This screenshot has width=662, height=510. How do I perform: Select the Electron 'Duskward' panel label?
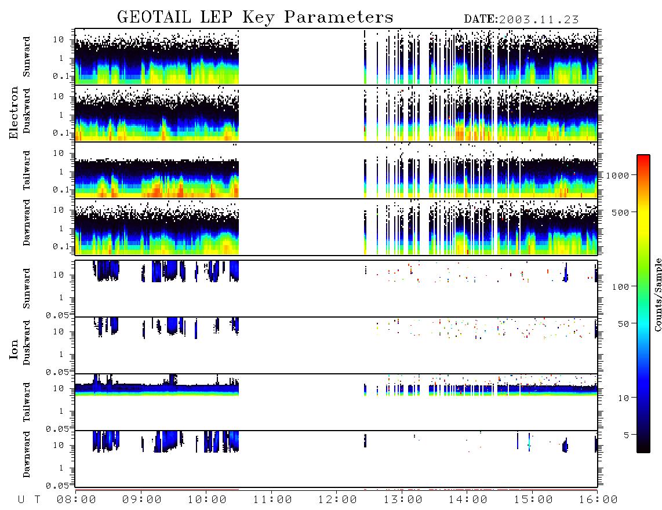pos(27,111)
